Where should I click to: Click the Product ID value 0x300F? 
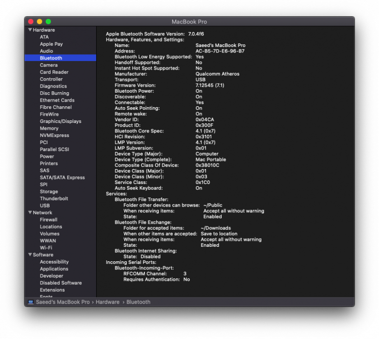205,125
